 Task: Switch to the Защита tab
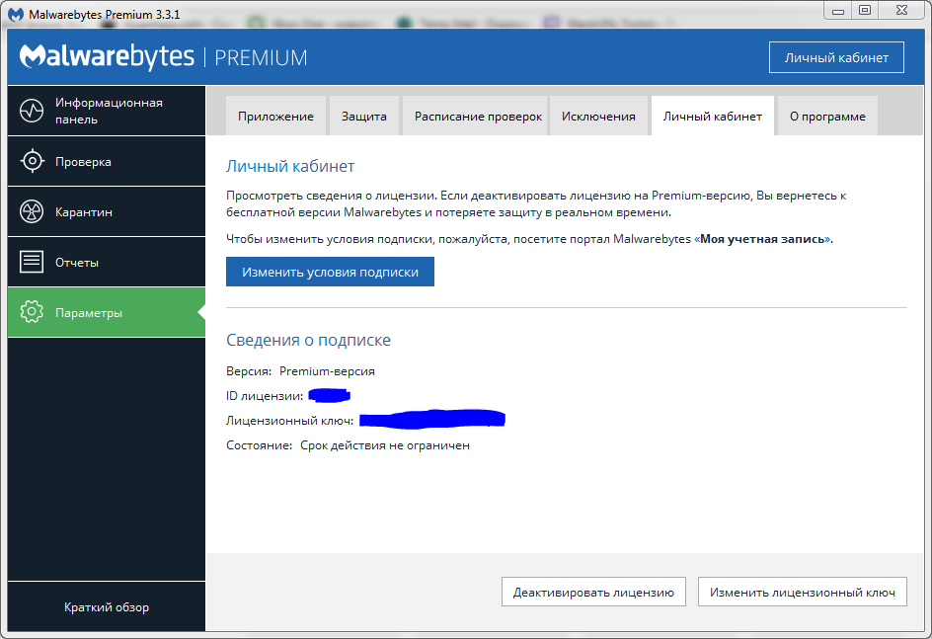pyautogui.click(x=363, y=116)
